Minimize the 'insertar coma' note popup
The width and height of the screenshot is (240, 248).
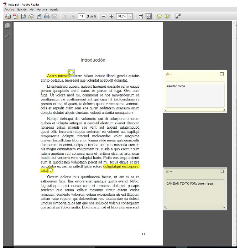point(222,74)
